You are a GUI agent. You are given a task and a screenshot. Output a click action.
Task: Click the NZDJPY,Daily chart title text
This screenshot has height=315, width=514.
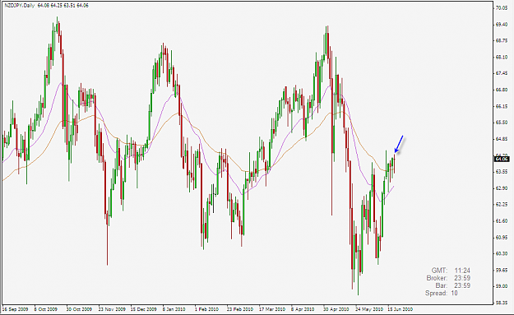(20, 6)
